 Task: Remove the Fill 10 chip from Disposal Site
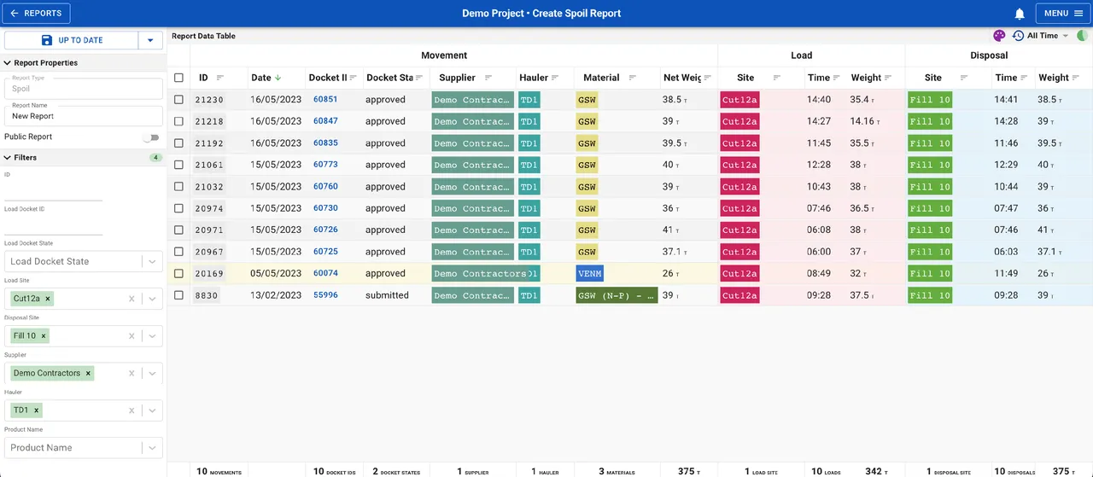point(44,336)
